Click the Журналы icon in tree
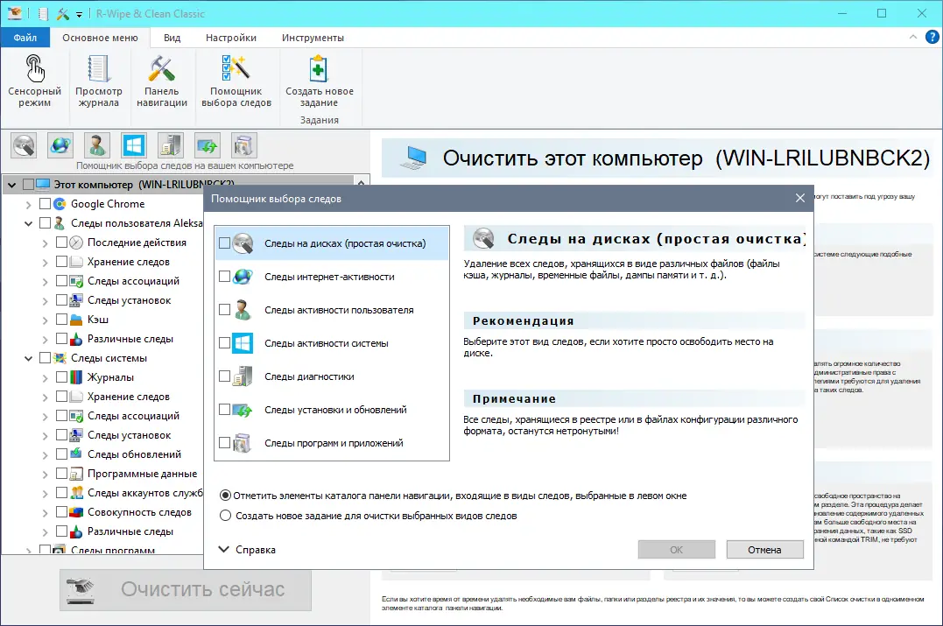The image size is (943, 626). tap(76, 377)
